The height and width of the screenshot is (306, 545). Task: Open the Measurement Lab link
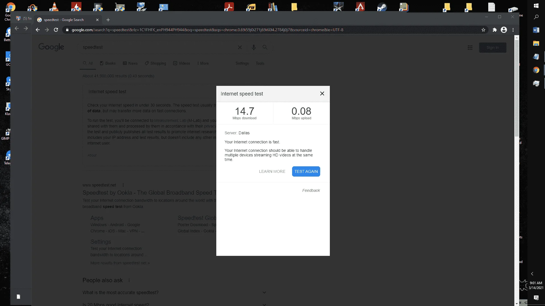click(x=170, y=120)
